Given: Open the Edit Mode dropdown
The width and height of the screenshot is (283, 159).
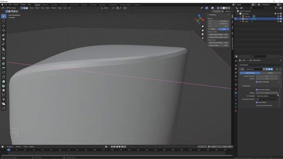Looking at the screenshot, I should (x=13, y=8).
